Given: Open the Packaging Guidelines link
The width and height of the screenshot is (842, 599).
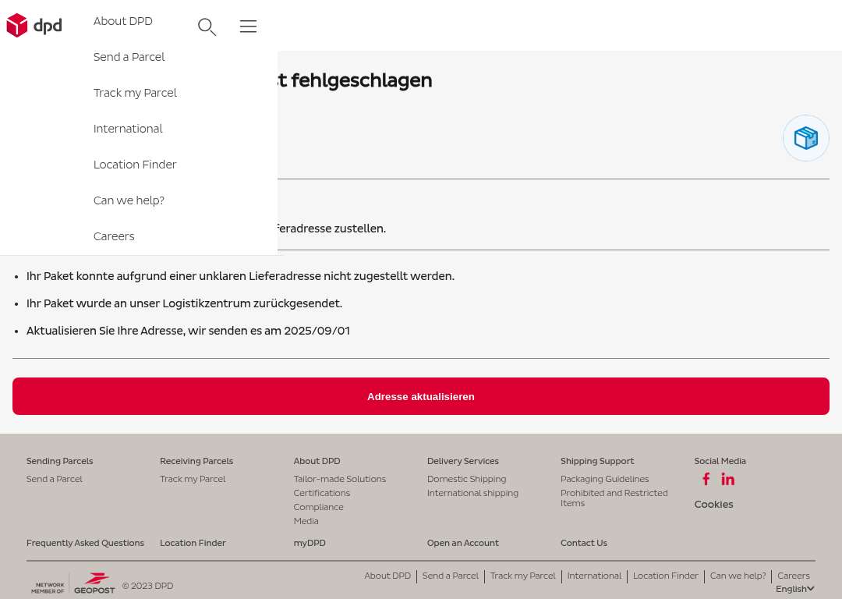Looking at the screenshot, I should pyautogui.click(x=605, y=479).
